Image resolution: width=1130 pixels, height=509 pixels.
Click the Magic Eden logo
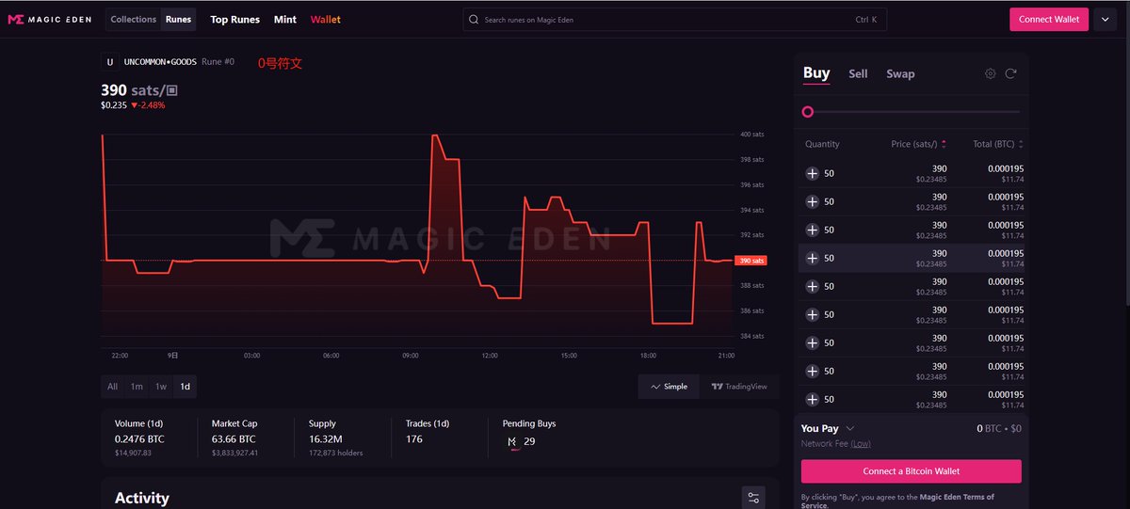click(x=49, y=20)
